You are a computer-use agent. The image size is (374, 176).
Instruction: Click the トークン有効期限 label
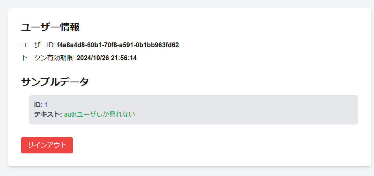(x=48, y=58)
